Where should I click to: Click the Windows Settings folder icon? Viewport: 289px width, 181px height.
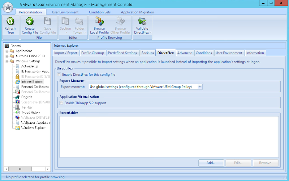click(x=12, y=61)
